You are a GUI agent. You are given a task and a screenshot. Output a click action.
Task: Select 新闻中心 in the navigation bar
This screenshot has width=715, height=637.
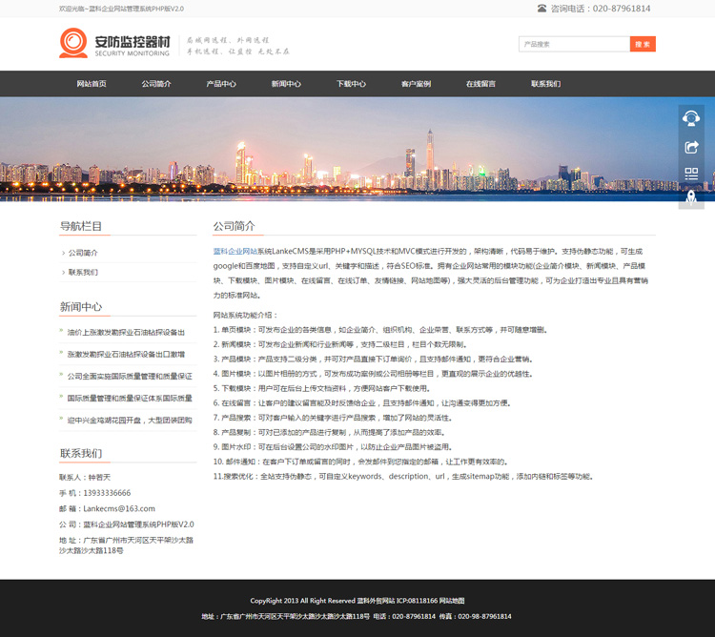pyautogui.click(x=286, y=84)
